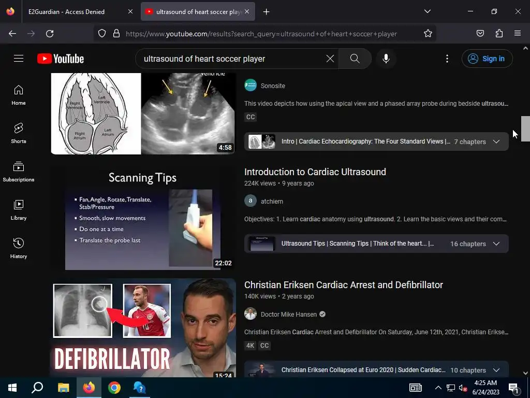Click the Firefox address bar URL
The width and height of the screenshot is (530, 398).
(261, 34)
